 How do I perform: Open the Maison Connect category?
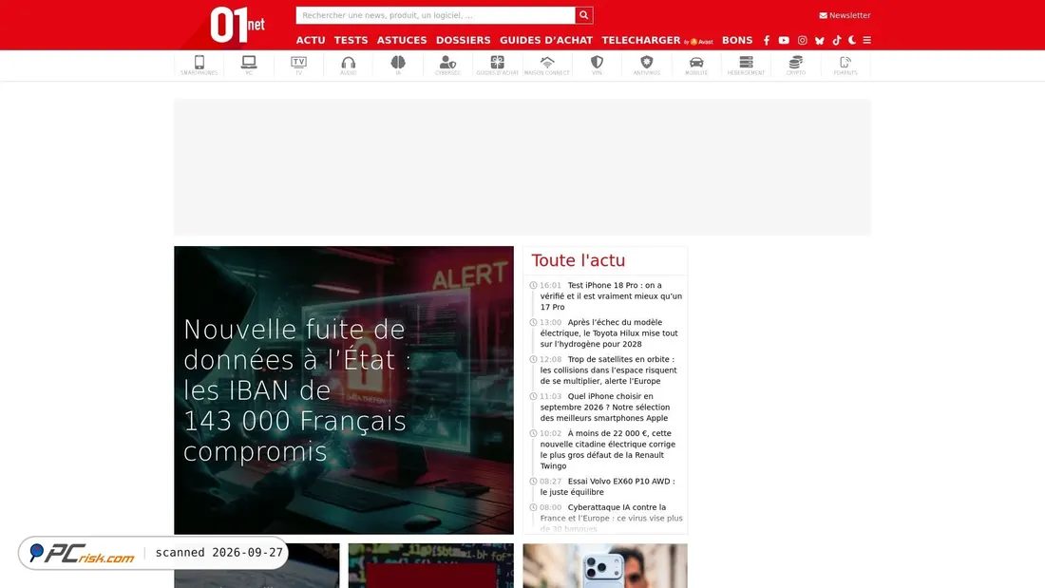pos(547,66)
